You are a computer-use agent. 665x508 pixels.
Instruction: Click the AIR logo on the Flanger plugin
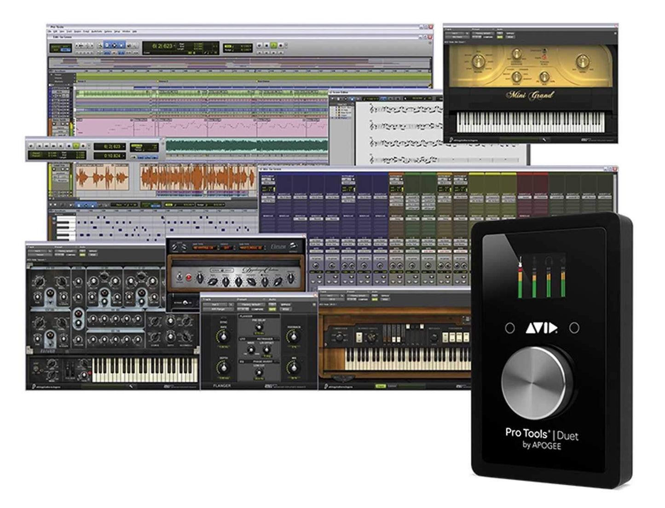click(269, 386)
